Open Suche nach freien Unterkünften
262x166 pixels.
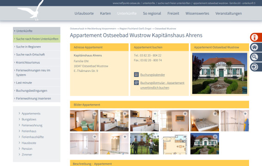37,39
